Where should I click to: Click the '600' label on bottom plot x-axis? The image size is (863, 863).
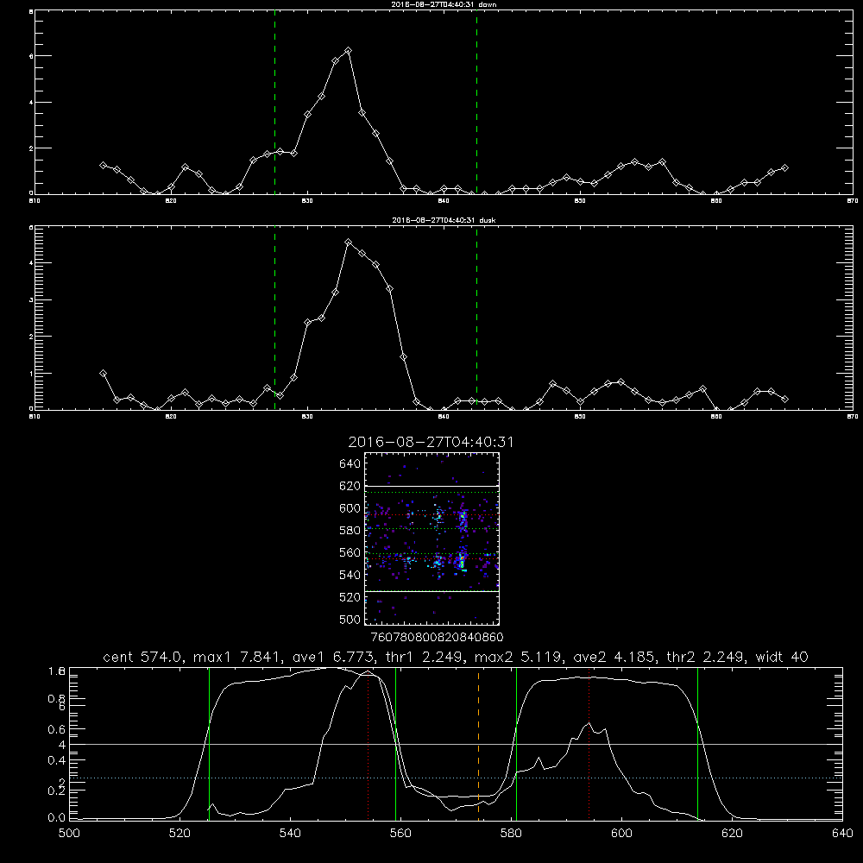621,834
